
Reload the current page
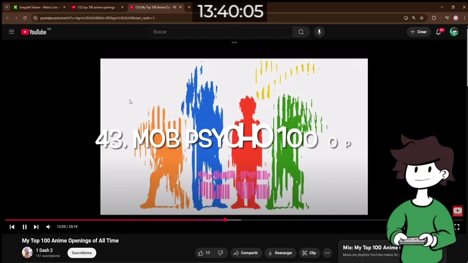pyautogui.click(x=25, y=18)
